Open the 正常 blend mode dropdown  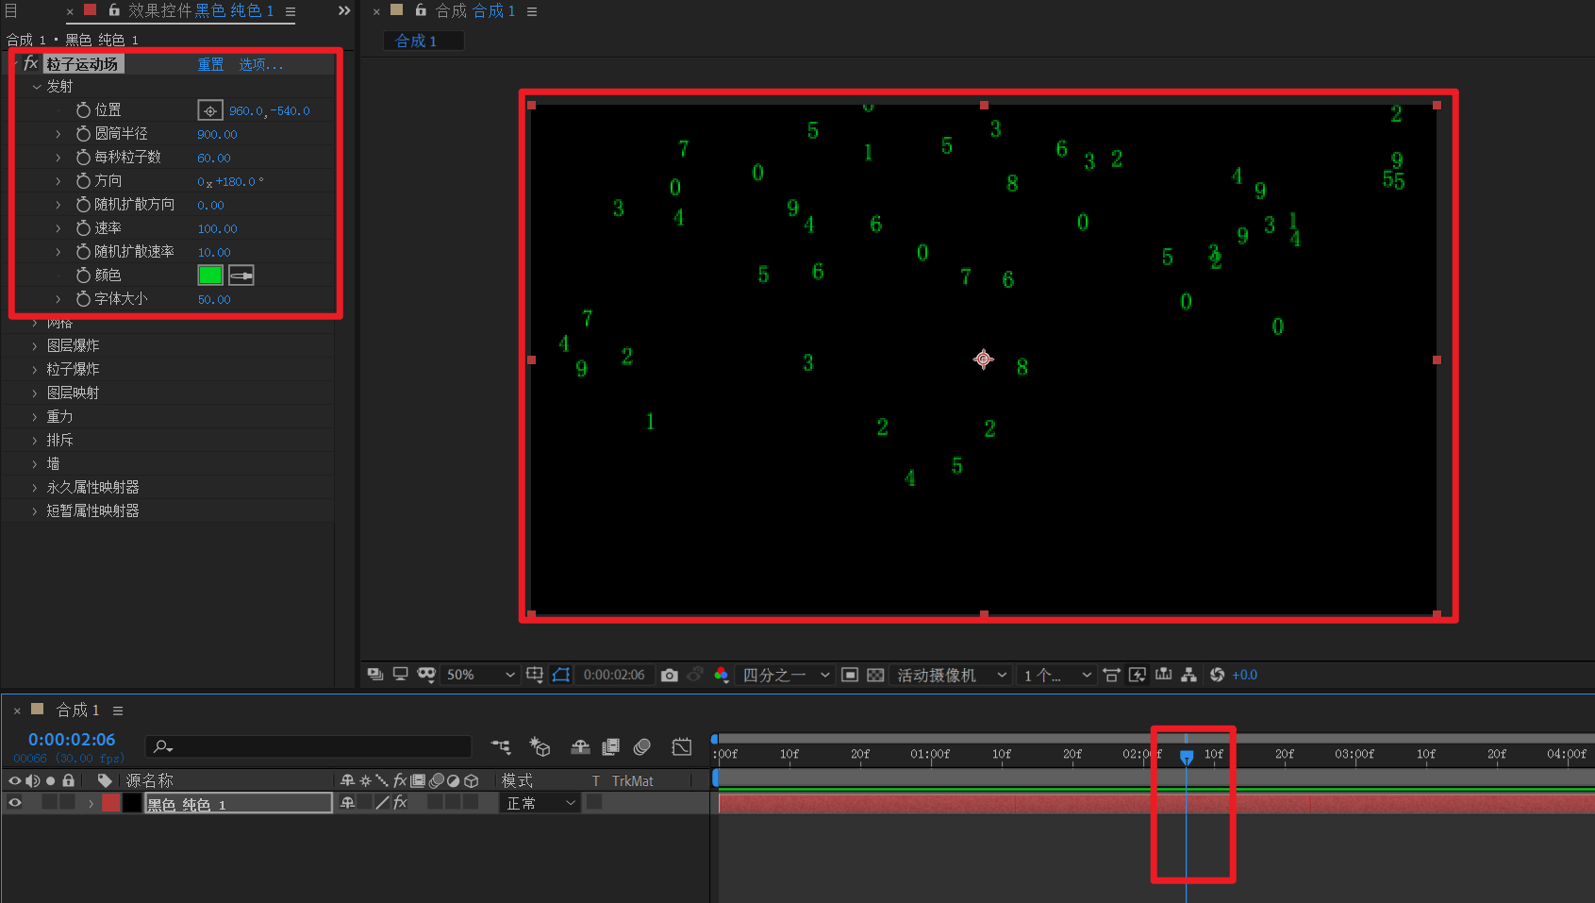coord(540,803)
